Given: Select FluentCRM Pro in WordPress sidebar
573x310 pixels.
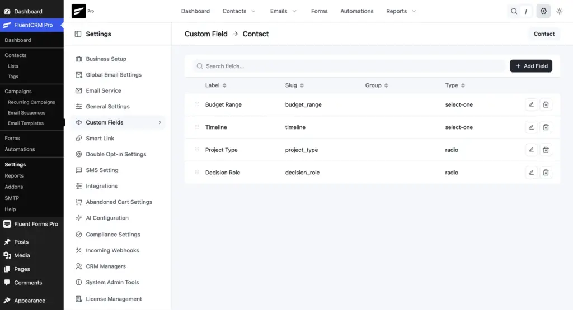Looking at the screenshot, I should [x=32, y=25].
